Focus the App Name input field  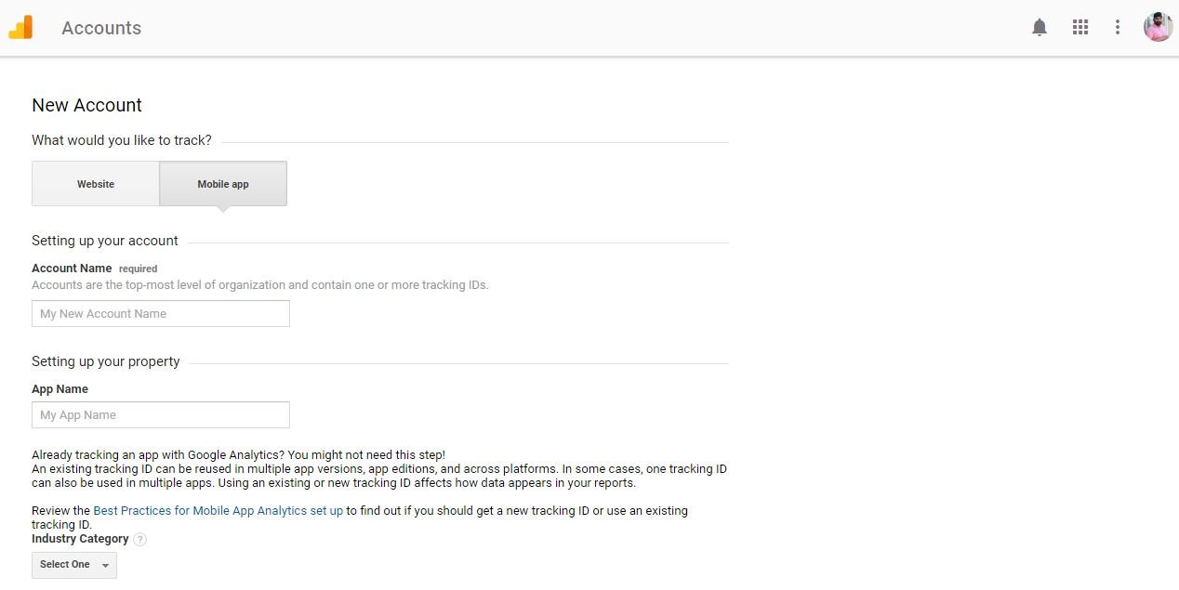click(161, 415)
